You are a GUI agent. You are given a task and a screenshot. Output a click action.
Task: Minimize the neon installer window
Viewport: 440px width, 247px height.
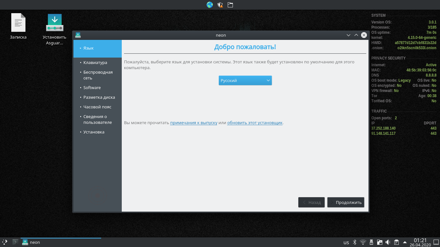tap(348, 35)
